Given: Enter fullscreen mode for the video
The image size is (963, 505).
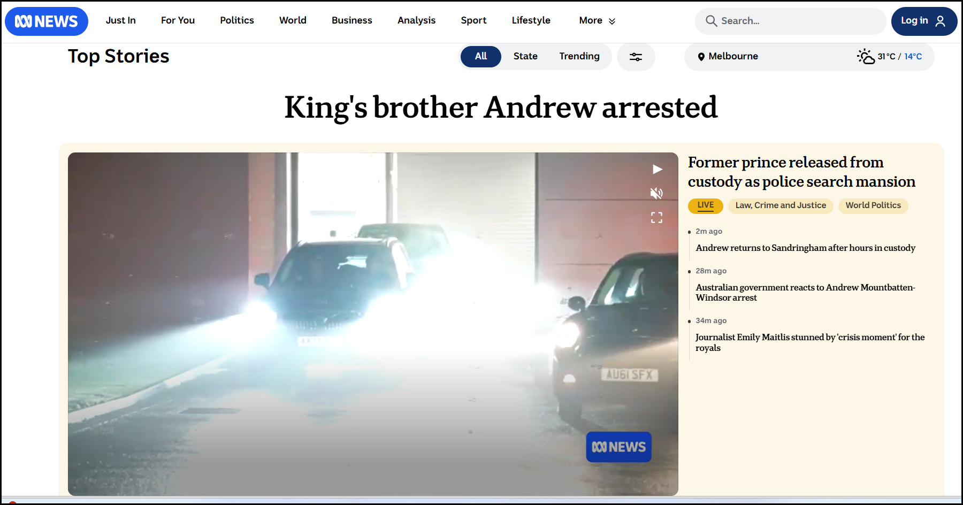Looking at the screenshot, I should [x=656, y=218].
